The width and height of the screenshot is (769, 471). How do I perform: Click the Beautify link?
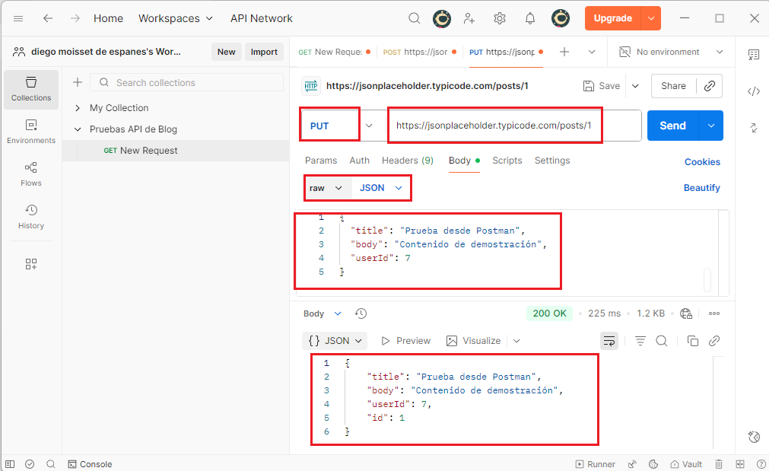[x=701, y=188]
